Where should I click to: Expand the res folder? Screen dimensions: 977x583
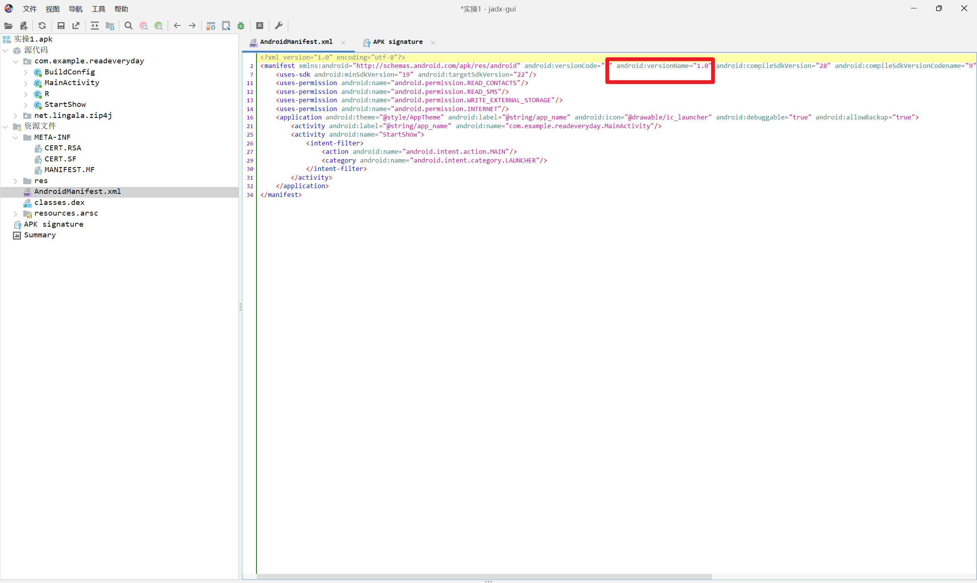tap(16, 181)
